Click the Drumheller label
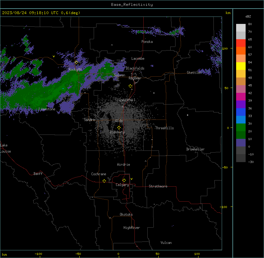Image resolution: width=264 pixels, height=258 pixels. [195, 149]
